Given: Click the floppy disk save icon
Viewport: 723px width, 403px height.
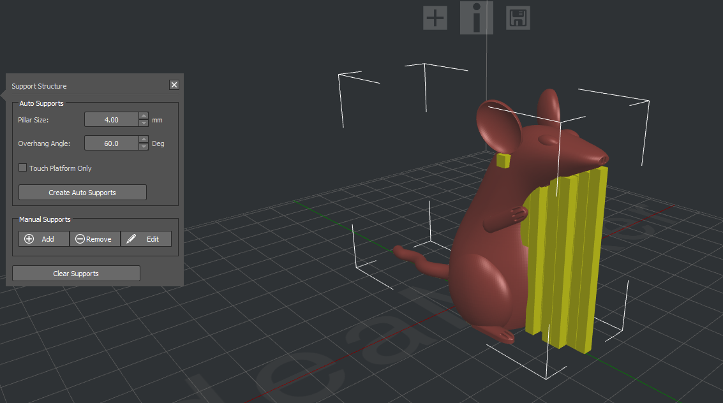Looking at the screenshot, I should coord(518,18).
